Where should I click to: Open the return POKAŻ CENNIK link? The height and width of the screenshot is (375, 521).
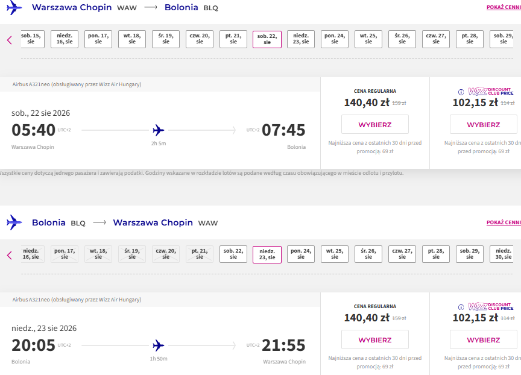click(x=504, y=222)
